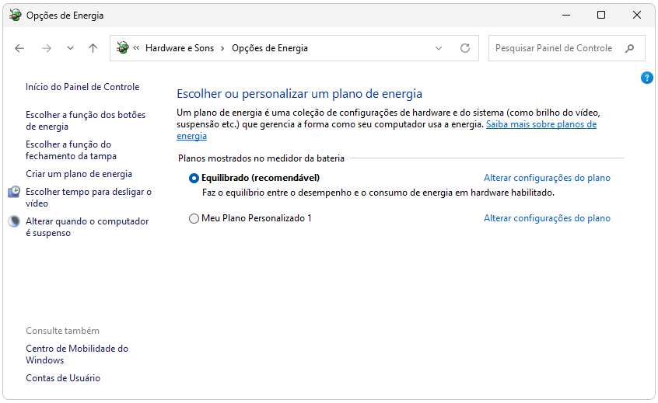Screen dimensions: 658x403
Task: Click the Opções de Energia title bar icon
Action: pos(15,15)
